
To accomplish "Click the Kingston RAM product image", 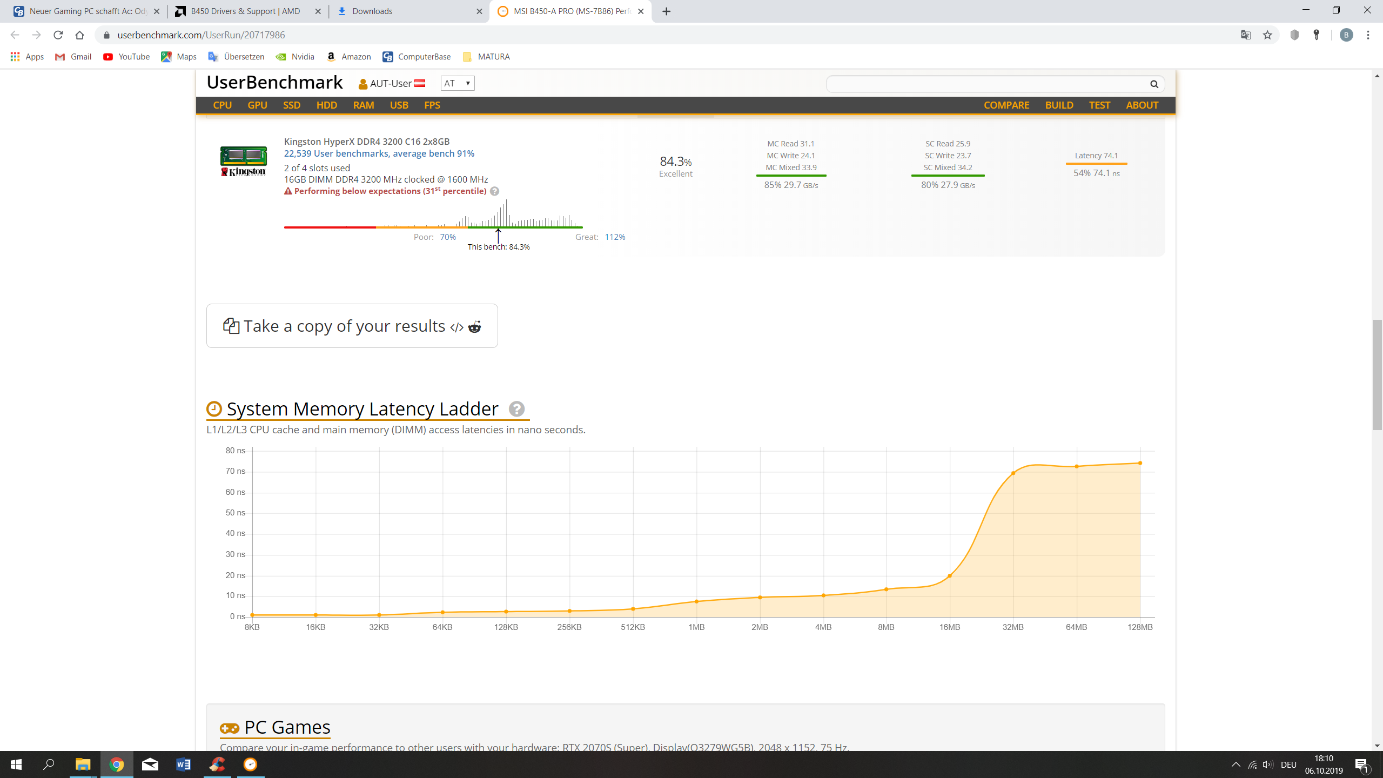I will point(243,161).
